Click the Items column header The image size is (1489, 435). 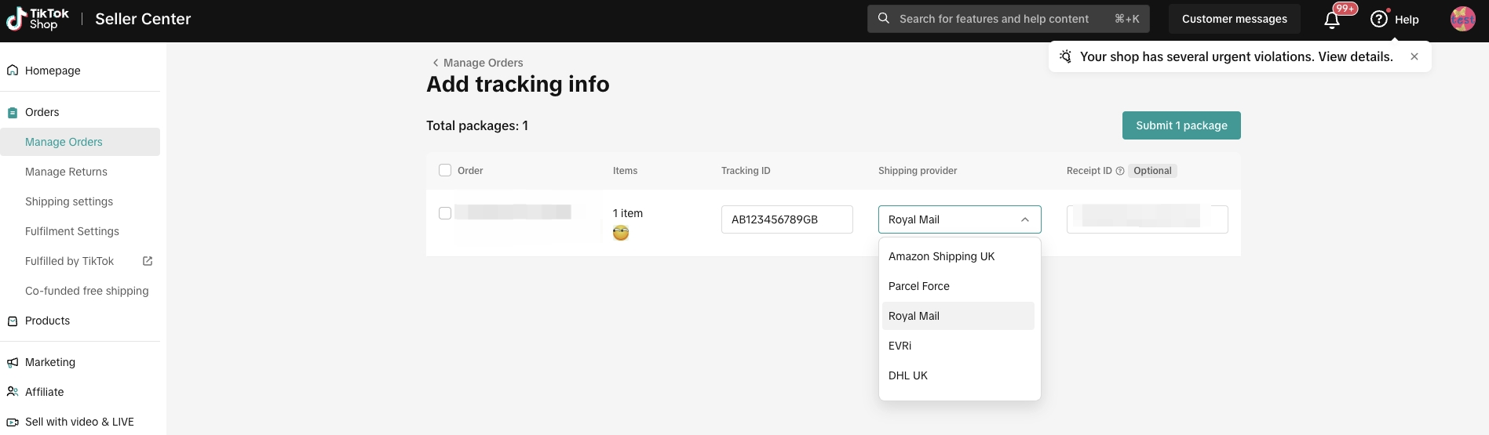coord(625,171)
